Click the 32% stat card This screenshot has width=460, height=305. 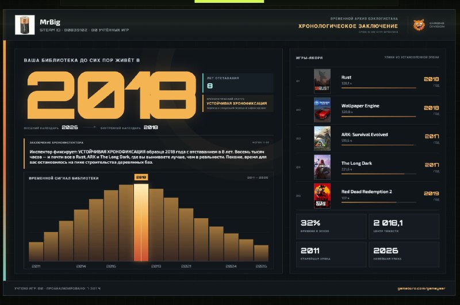tap(331, 226)
